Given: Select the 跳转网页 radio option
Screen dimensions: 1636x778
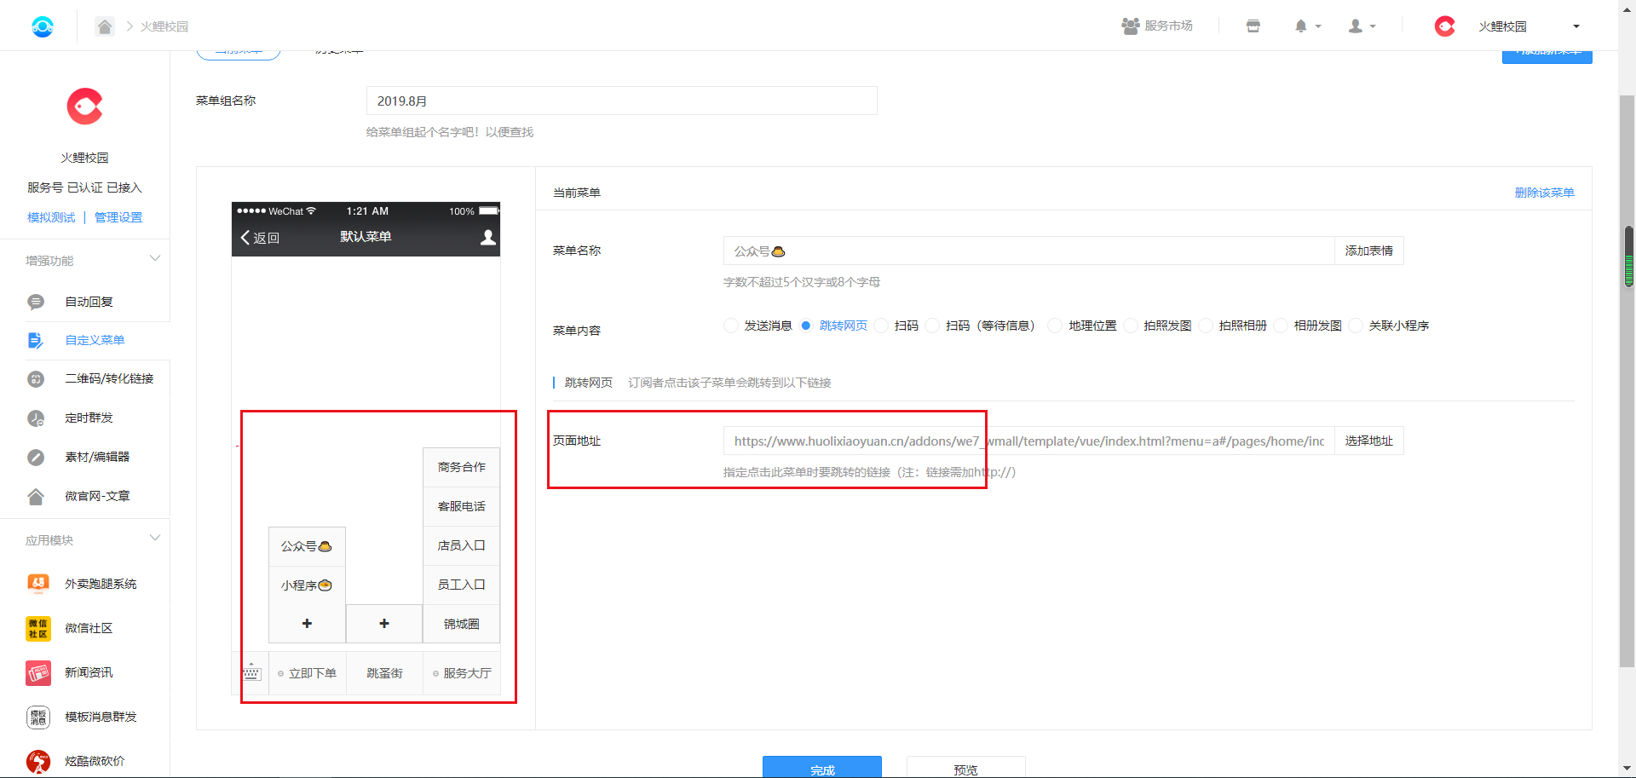Looking at the screenshot, I should click(806, 326).
